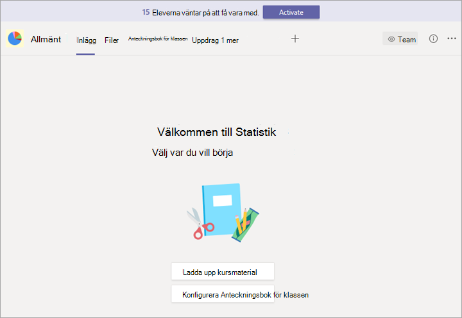Open the channel info icon
Screen dimensions: 462x318
coord(433,38)
